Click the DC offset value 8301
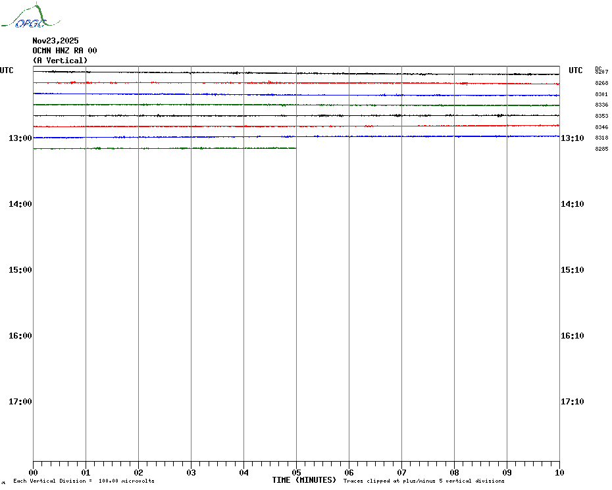This screenshot has width=612, height=490. [601, 94]
